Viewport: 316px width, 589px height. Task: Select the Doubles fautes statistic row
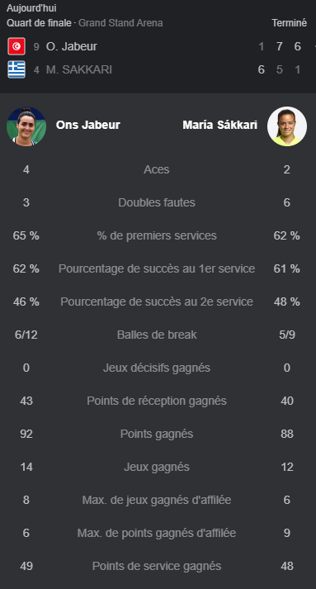158,203
